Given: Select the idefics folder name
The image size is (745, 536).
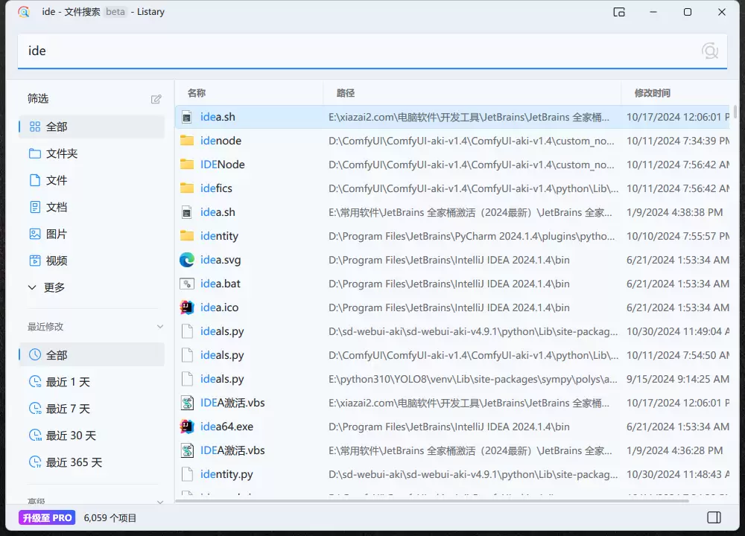Looking at the screenshot, I should (x=216, y=188).
